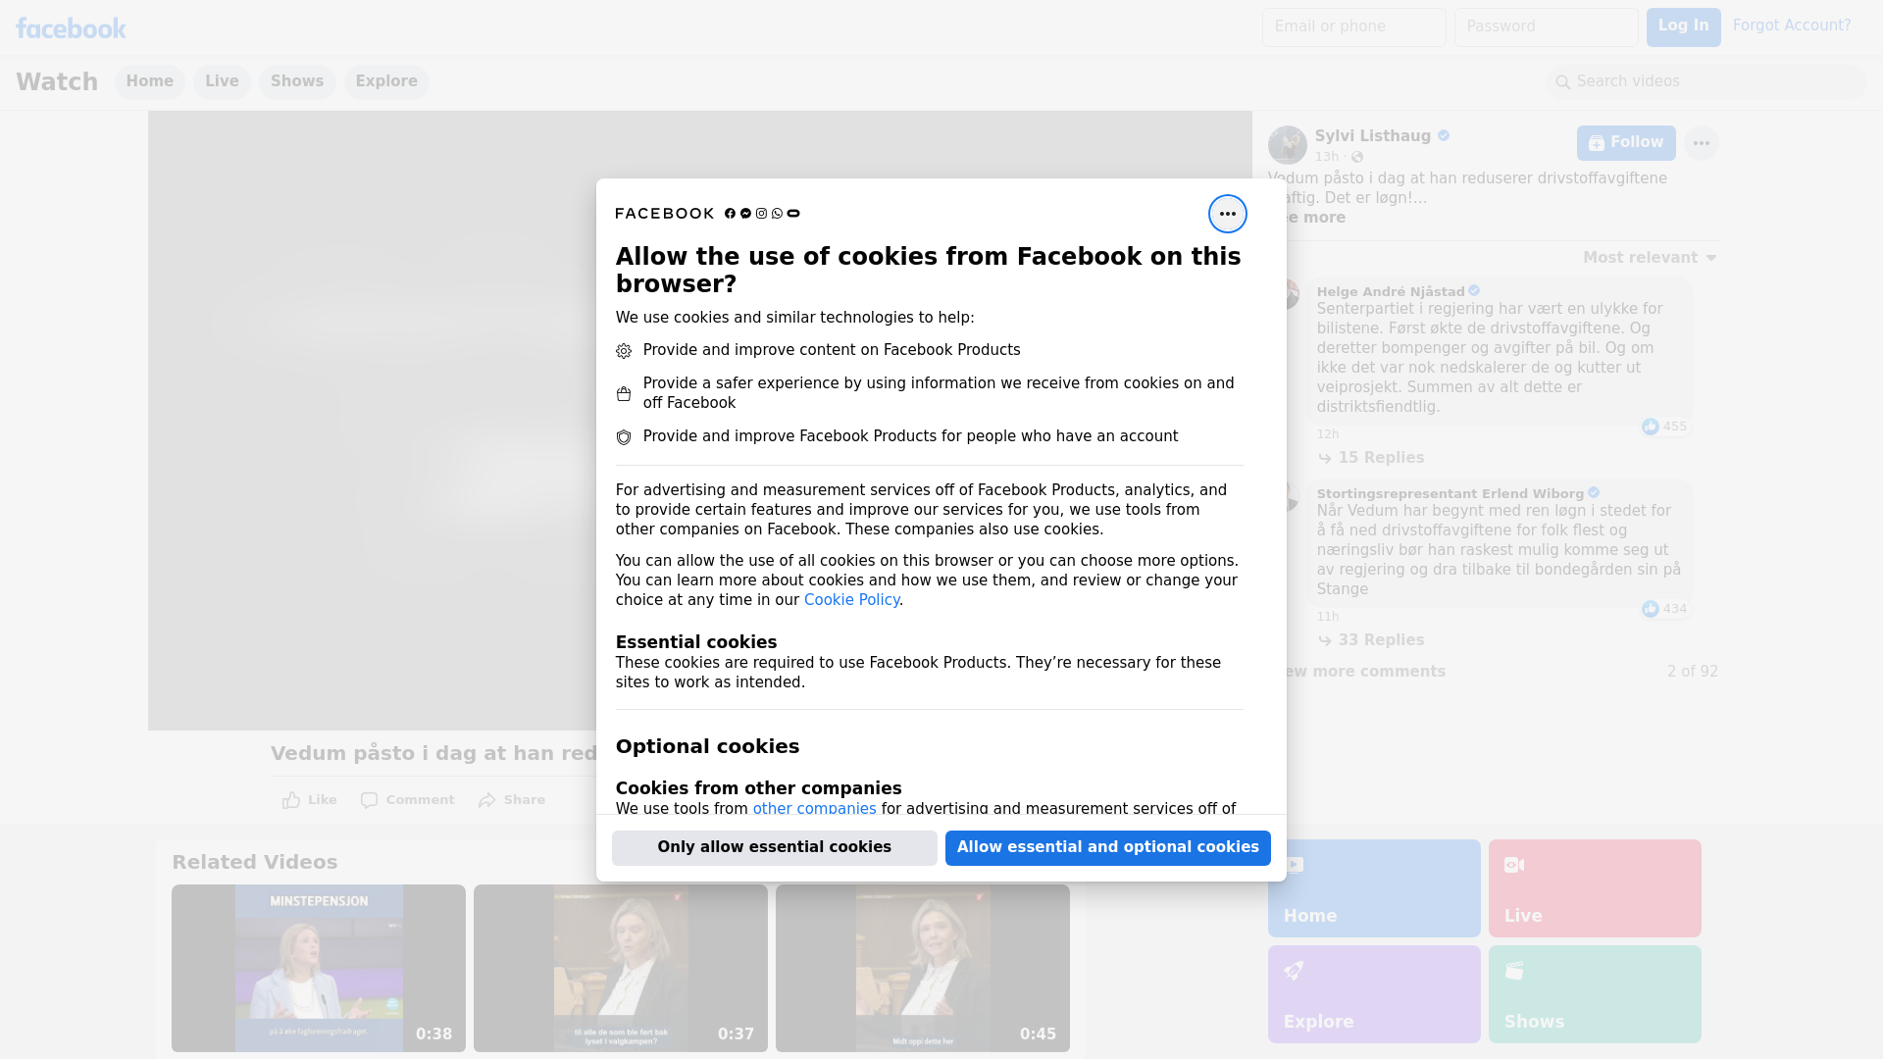The image size is (1883, 1059).
Task: Select the Explore tab in Watch bar
Action: pyautogui.click(x=386, y=82)
